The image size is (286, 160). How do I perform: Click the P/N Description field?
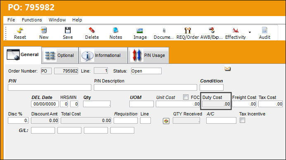pos(145,87)
